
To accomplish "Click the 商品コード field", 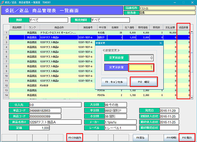I will click(x=45, y=116).
